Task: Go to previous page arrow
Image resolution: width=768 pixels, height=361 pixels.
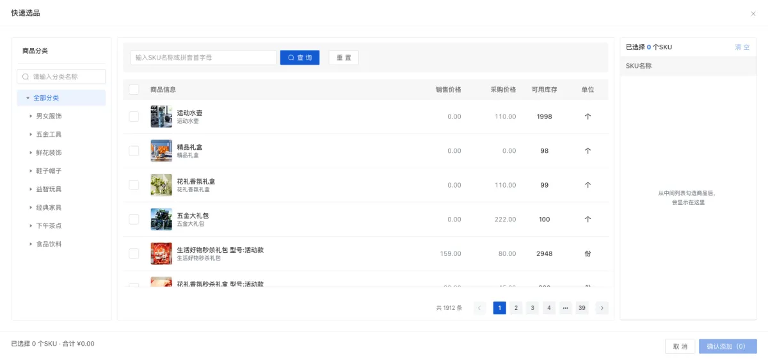Action: coord(480,308)
